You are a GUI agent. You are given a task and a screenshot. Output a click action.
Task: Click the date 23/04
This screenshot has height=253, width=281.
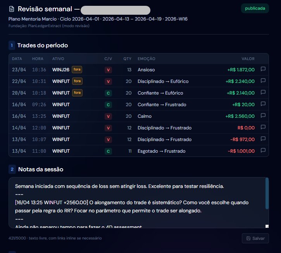(x=19, y=70)
